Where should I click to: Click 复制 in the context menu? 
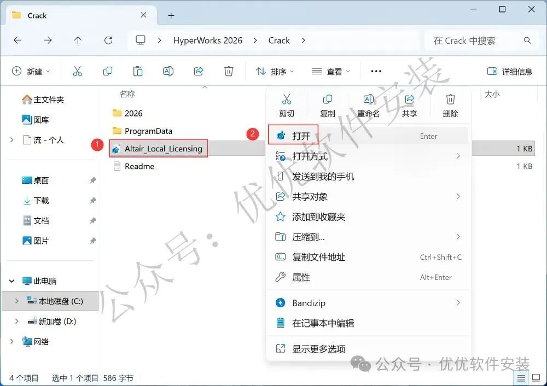pyautogui.click(x=327, y=106)
